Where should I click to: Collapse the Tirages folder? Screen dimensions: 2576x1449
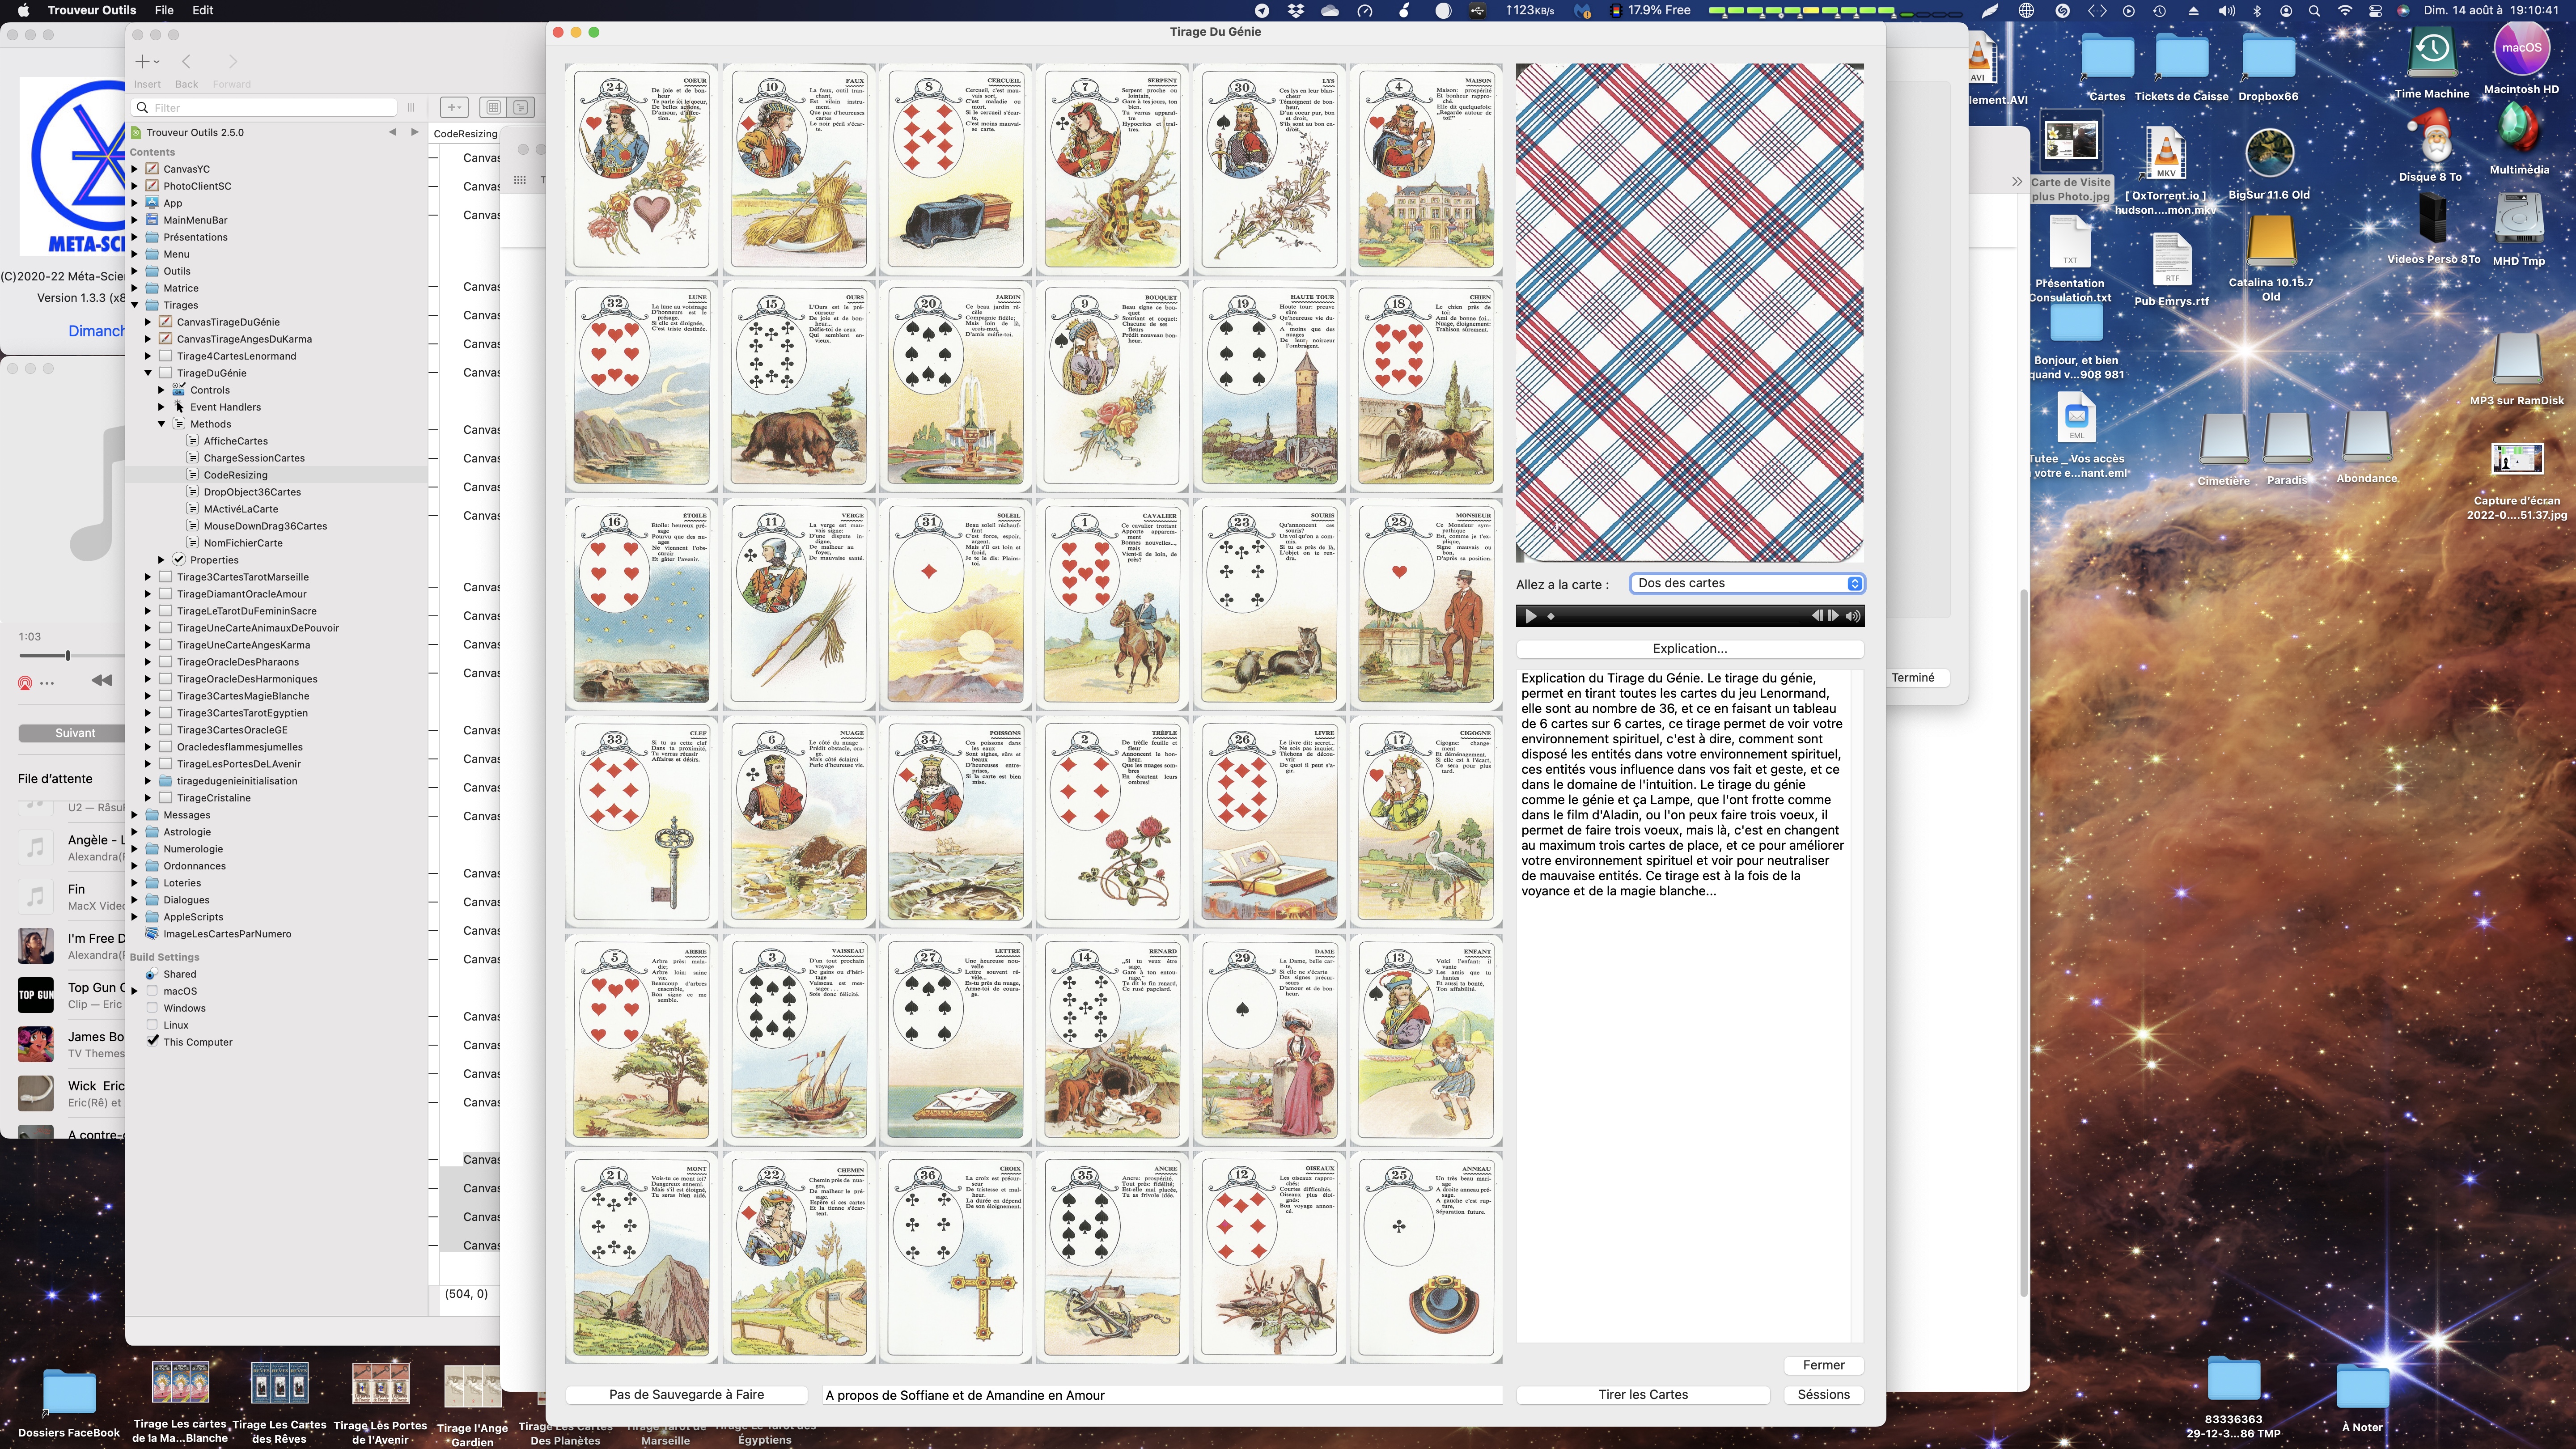coord(135,305)
